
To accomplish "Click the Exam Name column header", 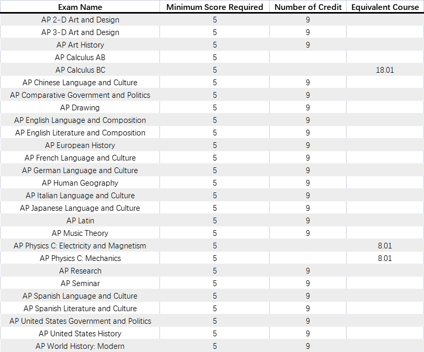I will click(80, 7).
